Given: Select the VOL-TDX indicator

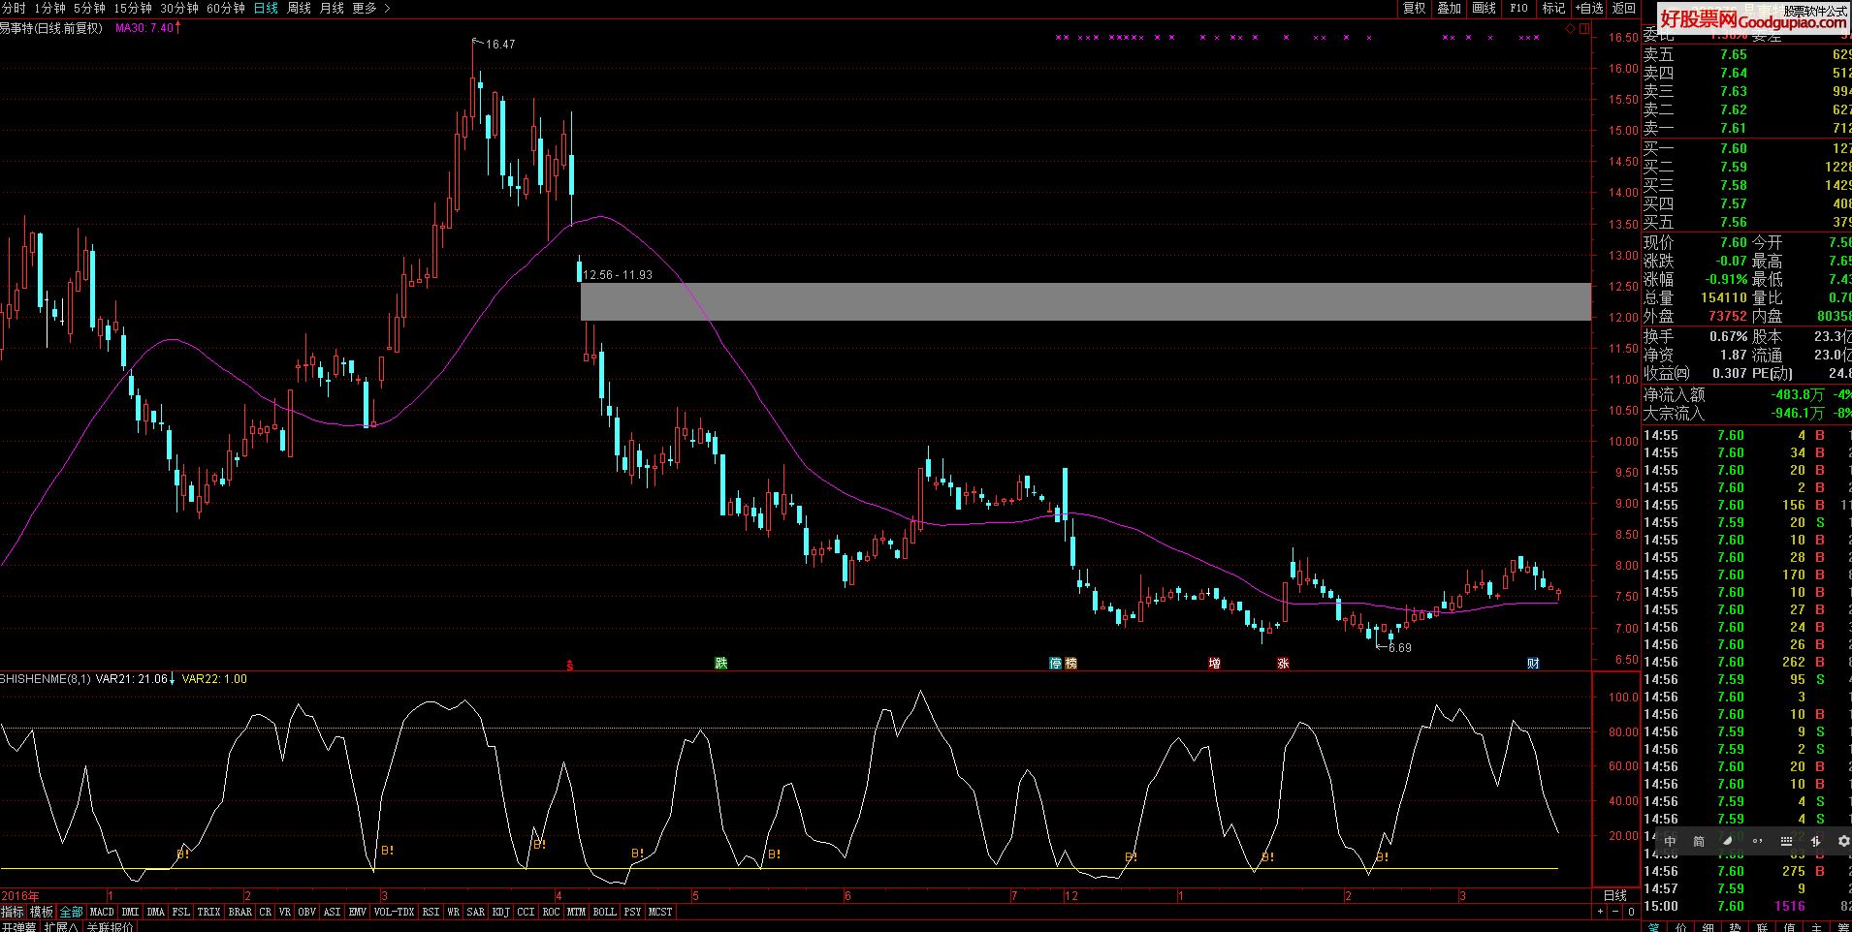Looking at the screenshot, I should click(x=395, y=912).
